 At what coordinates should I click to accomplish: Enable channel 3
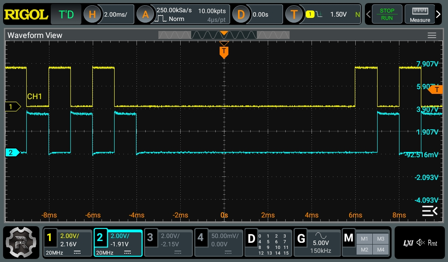(x=168, y=243)
